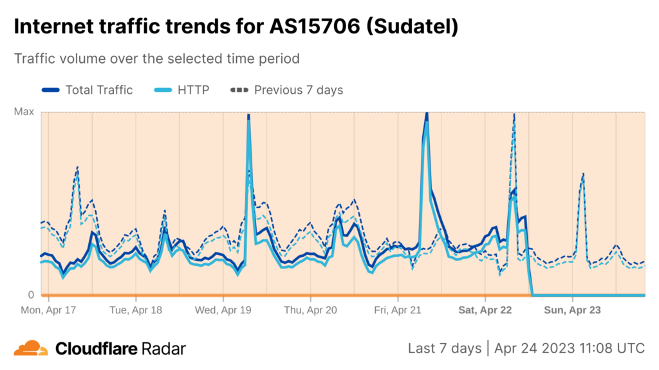This screenshot has width=659, height=370.
Task: Select the Tue, Apr 18 date label
Action: [135, 310]
